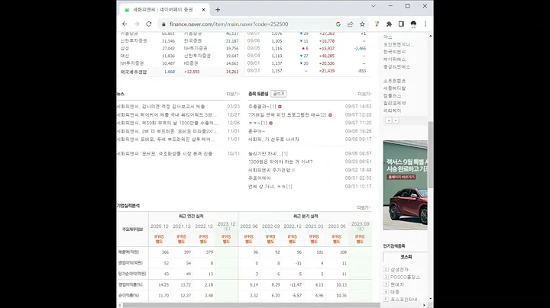Viewport: 550px width, 308px height.
Task: Click the 홈페이지 바로가기 button in the car ad
Action: (x=401, y=177)
